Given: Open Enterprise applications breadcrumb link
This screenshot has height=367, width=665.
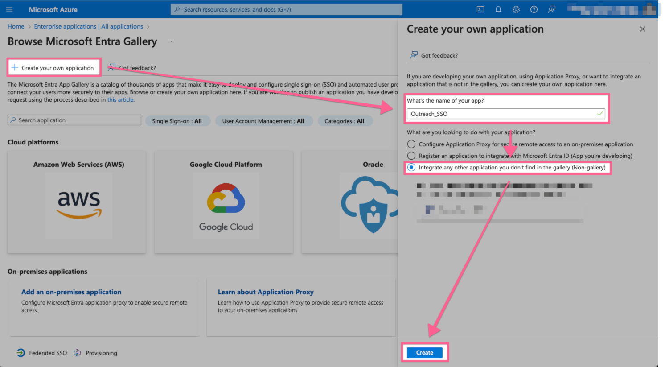Looking at the screenshot, I should 89,26.
